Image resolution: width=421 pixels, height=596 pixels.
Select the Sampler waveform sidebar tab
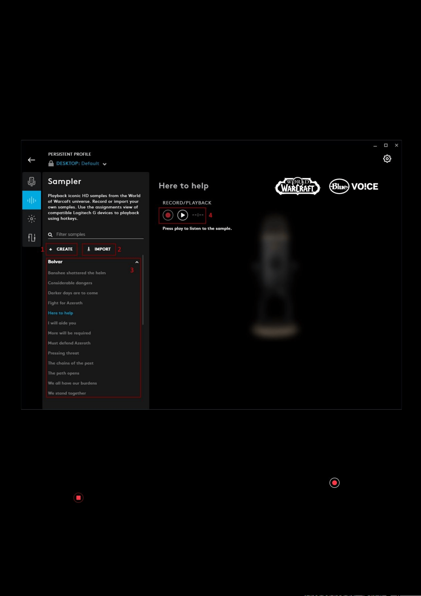coord(31,200)
